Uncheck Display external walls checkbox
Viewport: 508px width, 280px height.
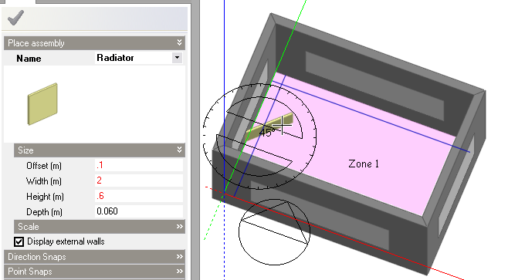(x=19, y=241)
